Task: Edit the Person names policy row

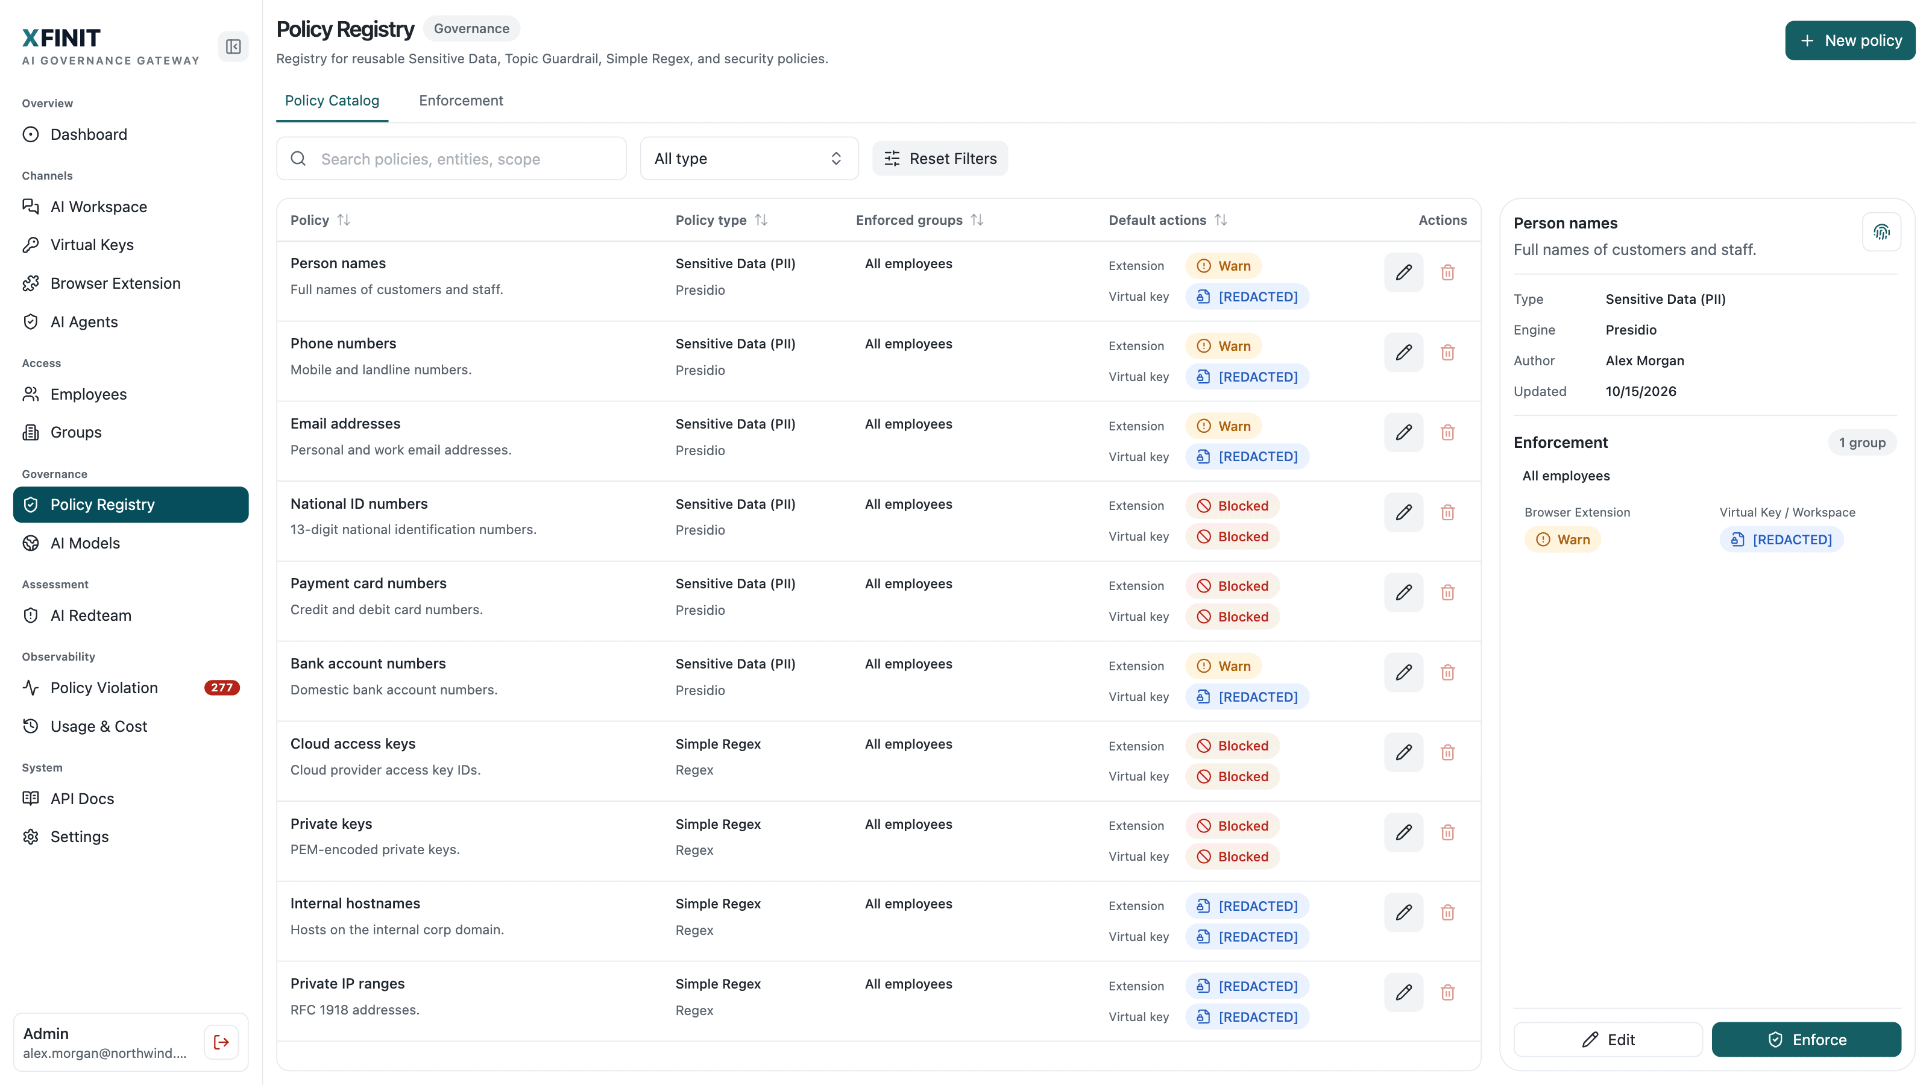Action: pos(1403,272)
